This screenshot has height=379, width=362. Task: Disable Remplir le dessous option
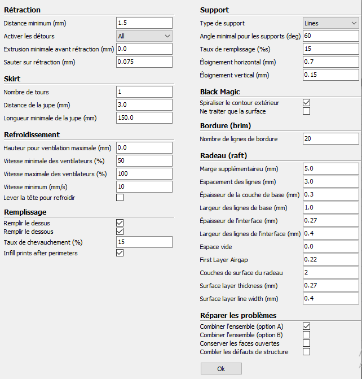point(120,232)
